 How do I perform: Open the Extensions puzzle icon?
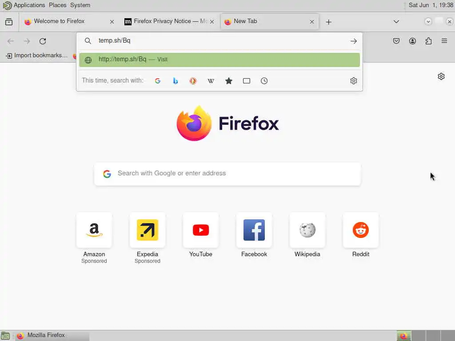[x=428, y=41]
